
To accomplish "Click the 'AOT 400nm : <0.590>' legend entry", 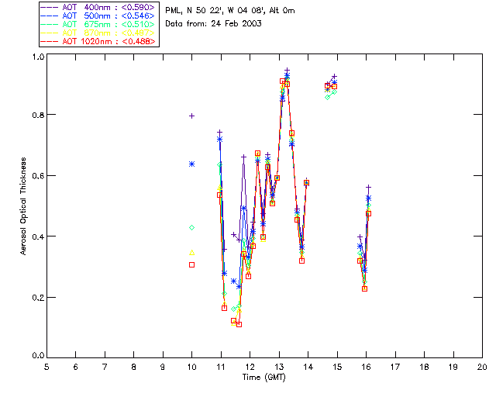I will pos(98,7).
